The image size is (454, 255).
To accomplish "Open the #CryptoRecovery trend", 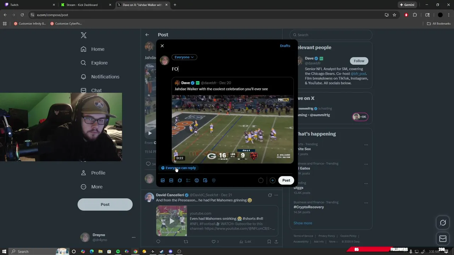I will coord(309,207).
